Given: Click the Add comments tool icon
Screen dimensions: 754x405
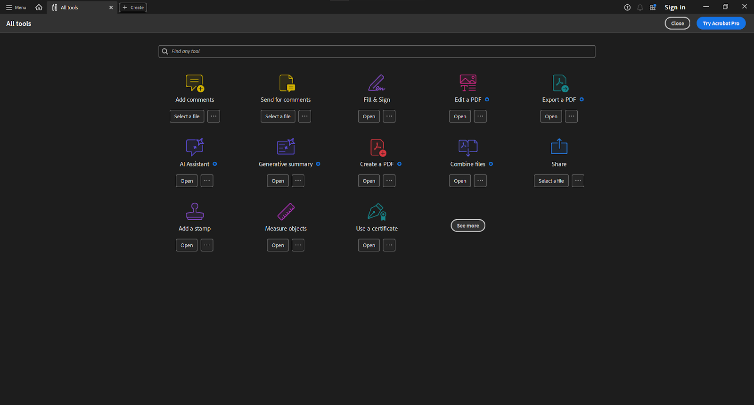Looking at the screenshot, I should (195, 83).
